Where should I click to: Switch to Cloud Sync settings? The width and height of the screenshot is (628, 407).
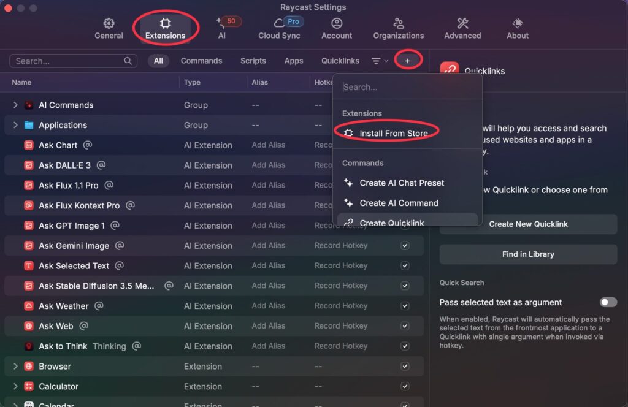pyautogui.click(x=279, y=28)
